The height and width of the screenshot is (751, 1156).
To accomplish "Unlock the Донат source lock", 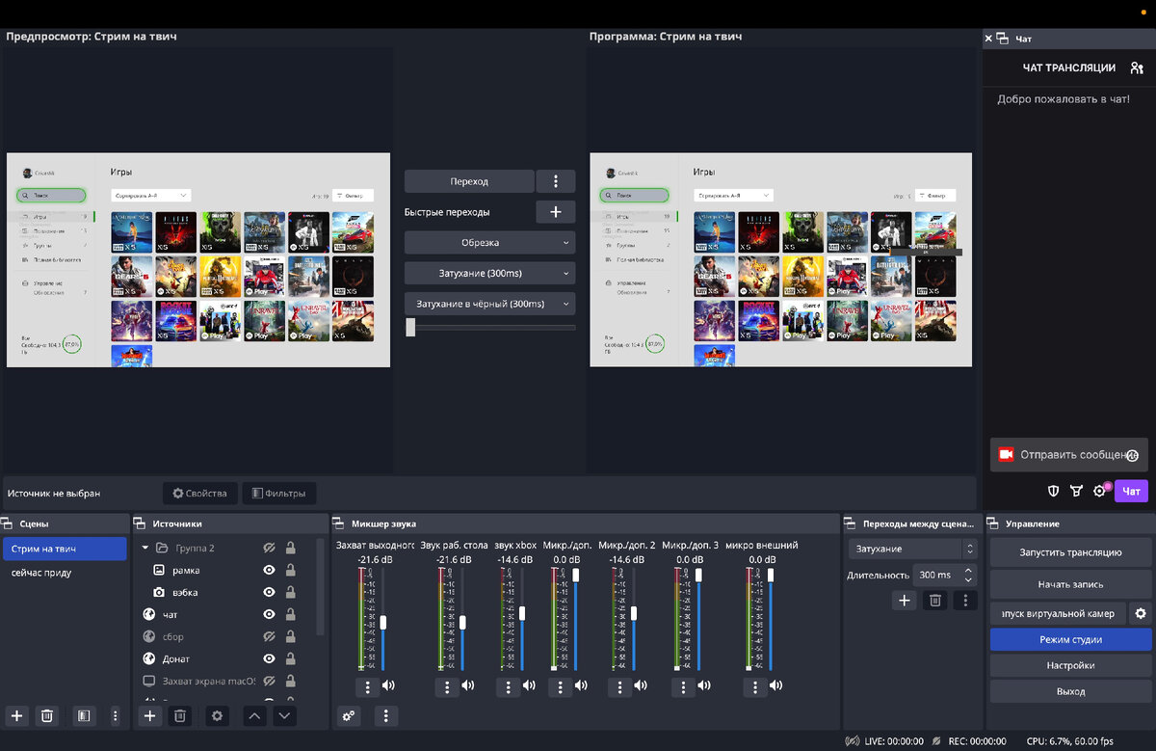I will [x=290, y=658].
